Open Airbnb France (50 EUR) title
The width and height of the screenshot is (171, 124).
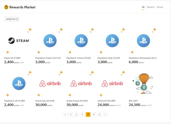[77, 101]
